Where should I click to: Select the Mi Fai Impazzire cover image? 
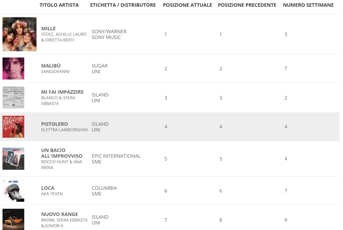tap(13, 98)
